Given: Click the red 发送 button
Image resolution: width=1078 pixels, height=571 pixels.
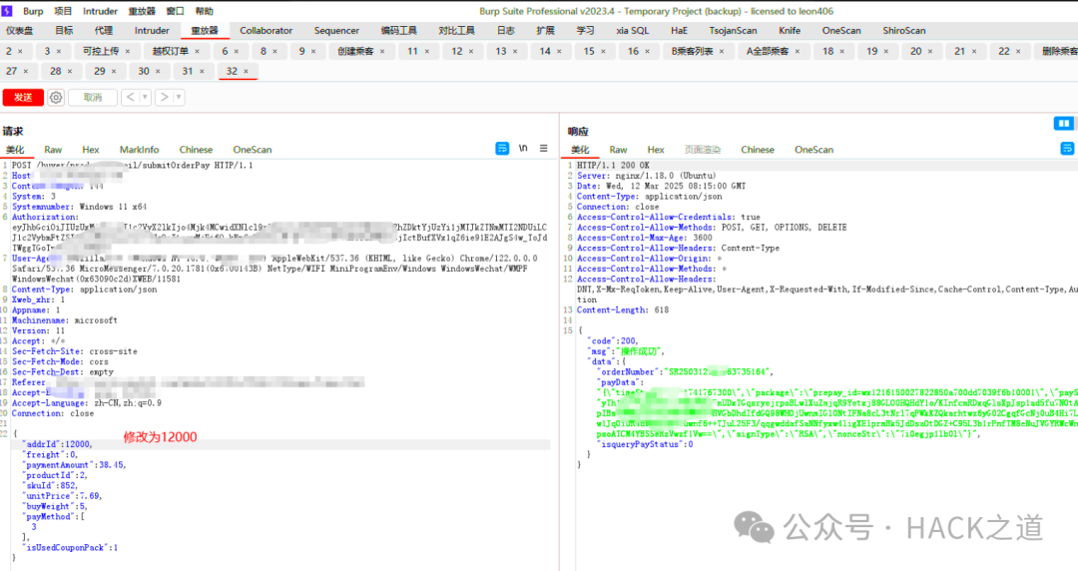Looking at the screenshot, I should pyautogui.click(x=23, y=98).
